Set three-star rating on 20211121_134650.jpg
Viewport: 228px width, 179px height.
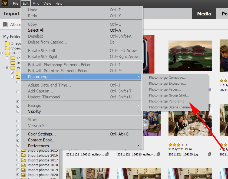tap(179, 145)
